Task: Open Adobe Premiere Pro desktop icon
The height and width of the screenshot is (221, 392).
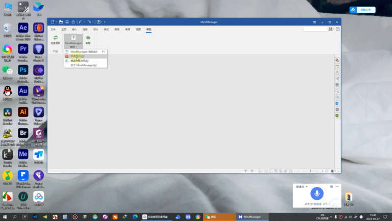Action: 23,52
